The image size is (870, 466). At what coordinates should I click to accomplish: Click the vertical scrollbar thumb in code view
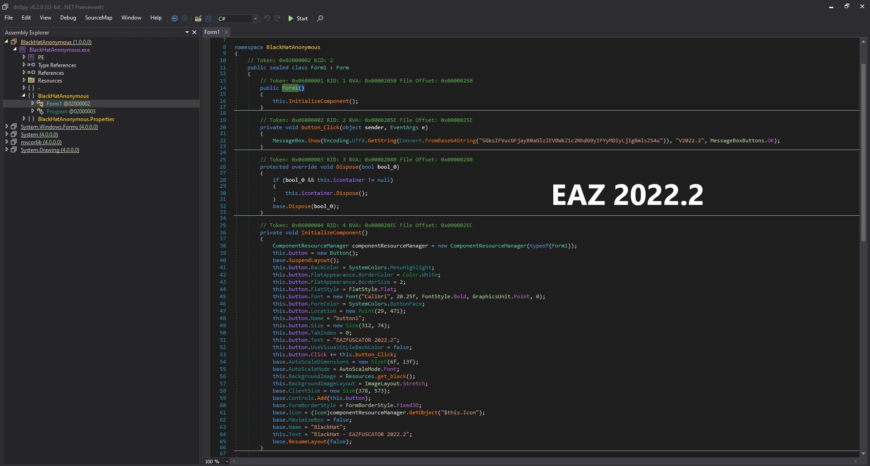coord(863,152)
